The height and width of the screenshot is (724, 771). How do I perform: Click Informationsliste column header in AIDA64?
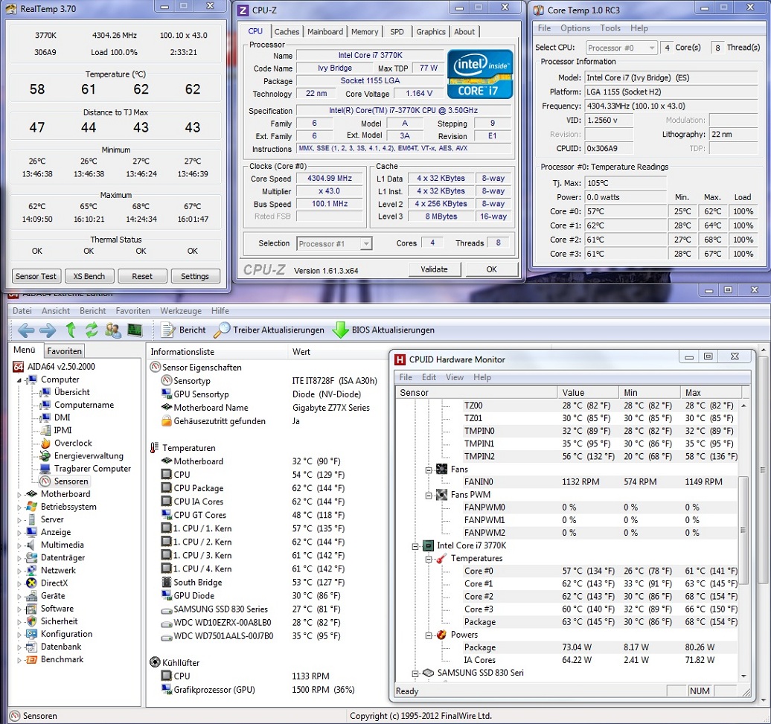(217, 352)
